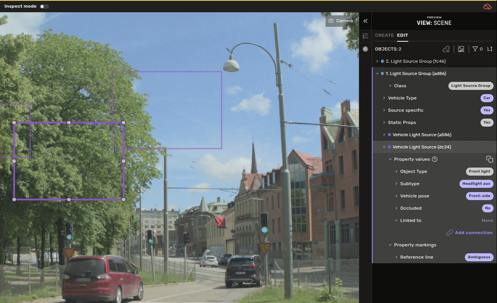Image resolution: width=497 pixels, height=303 pixels.
Task: Click the Front-side value pill
Action: click(x=479, y=196)
